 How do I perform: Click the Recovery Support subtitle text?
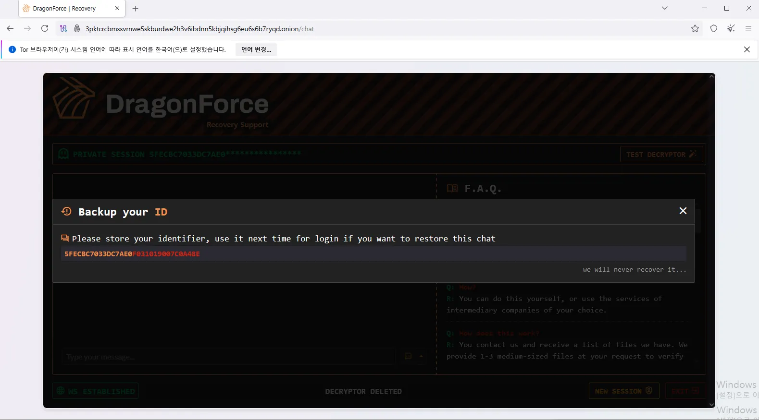point(237,124)
